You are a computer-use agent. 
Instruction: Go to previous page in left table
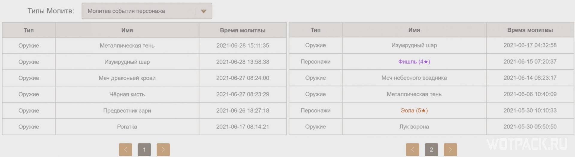(125, 150)
